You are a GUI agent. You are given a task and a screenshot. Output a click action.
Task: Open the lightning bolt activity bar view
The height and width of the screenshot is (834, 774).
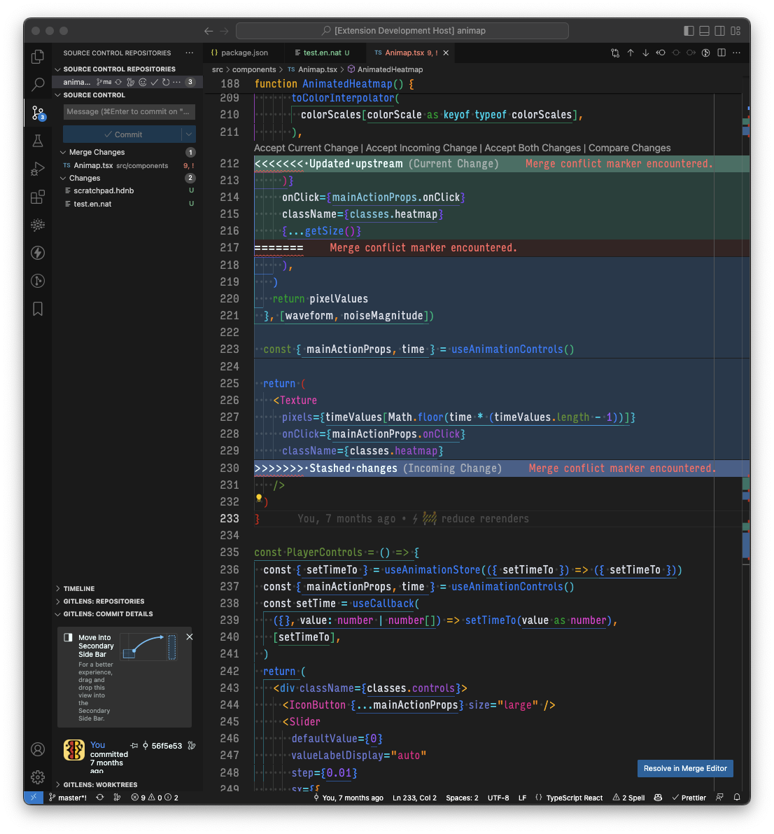pos(38,253)
